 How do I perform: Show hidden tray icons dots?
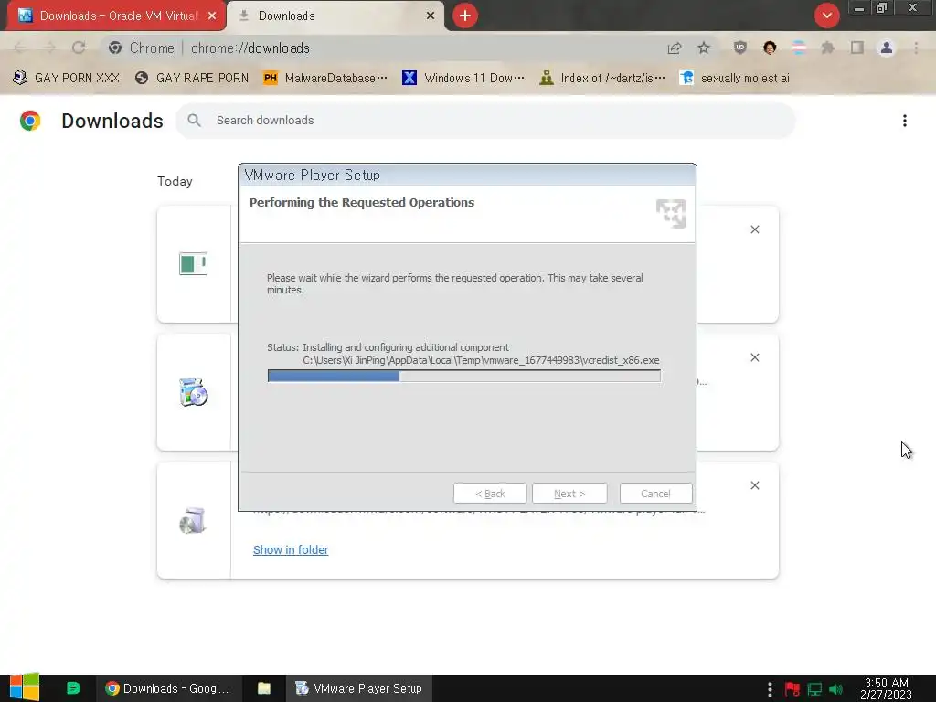tap(770, 689)
